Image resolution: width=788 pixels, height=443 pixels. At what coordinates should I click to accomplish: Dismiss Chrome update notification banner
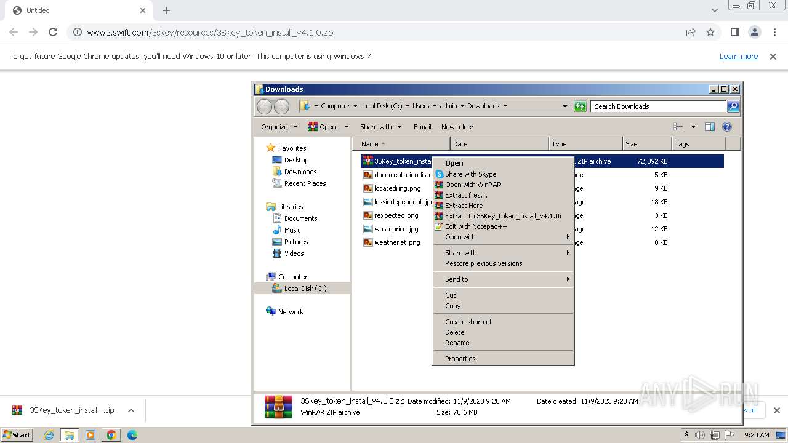click(x=773, y=57)
